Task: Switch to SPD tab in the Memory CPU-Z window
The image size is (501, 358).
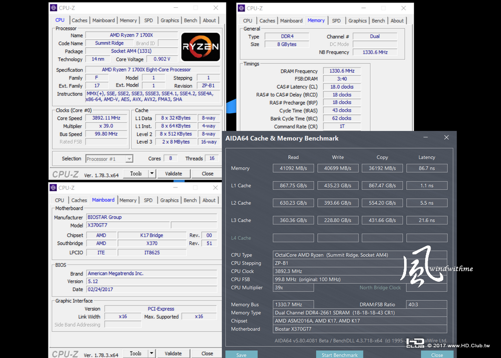Action: point(336,21)
